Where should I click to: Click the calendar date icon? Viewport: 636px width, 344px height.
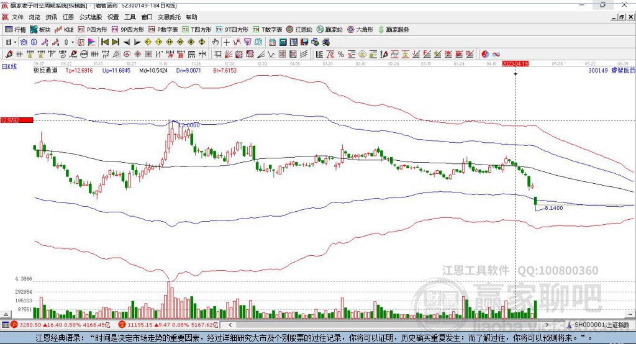[272, 42]
